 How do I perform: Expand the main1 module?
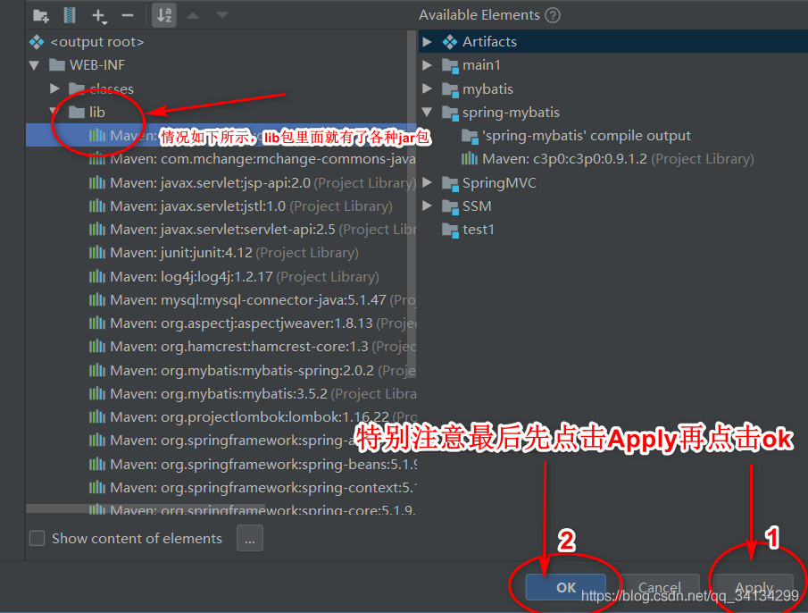coord(427,65)
